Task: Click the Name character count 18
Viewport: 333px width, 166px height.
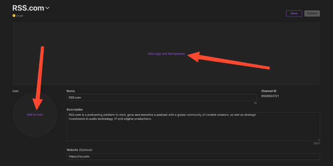Action: (255, 103)
